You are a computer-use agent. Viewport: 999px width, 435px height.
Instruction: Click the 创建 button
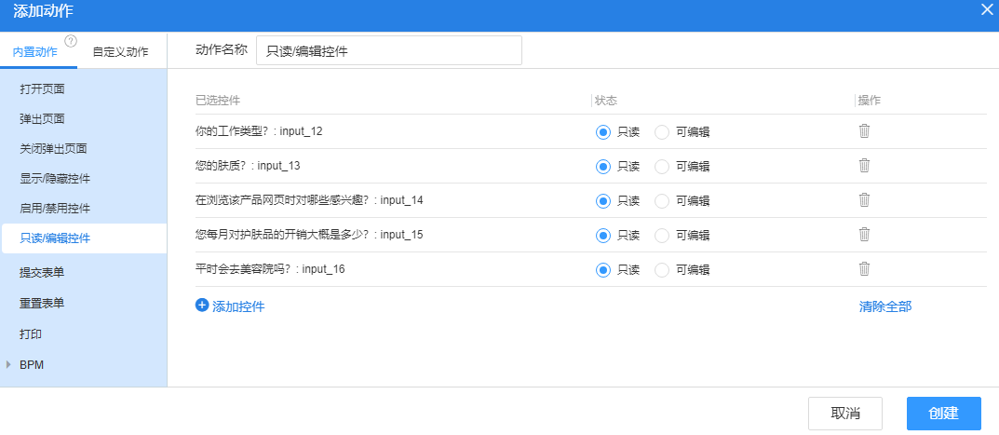pyautogui.click(x=943, y=414)
